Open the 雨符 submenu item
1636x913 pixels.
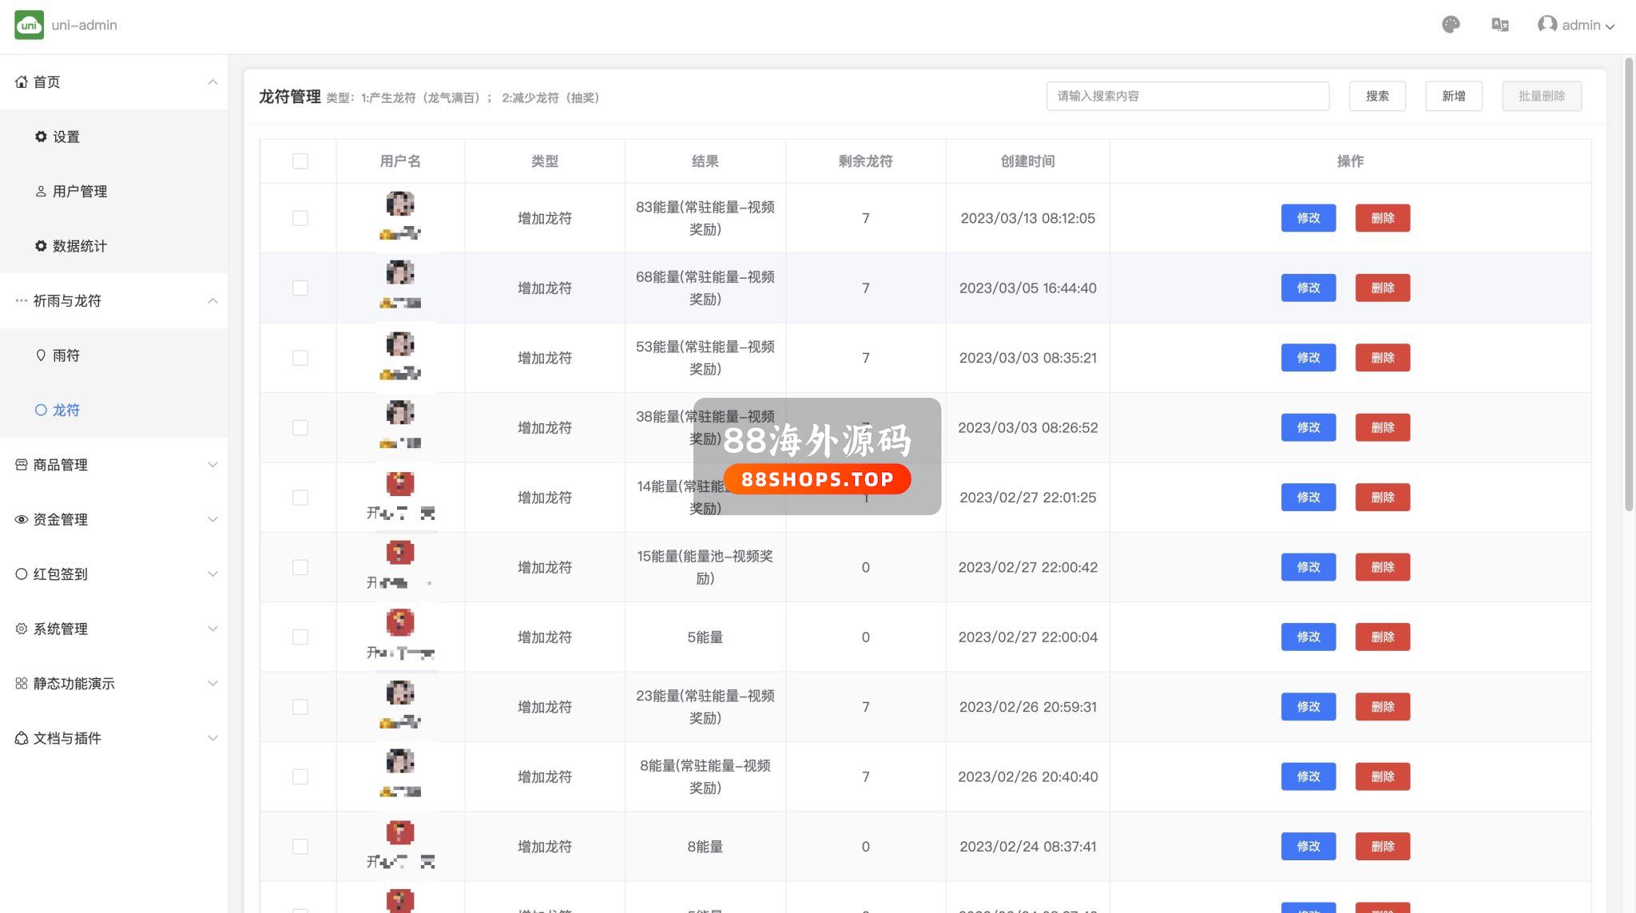point(66,355)
